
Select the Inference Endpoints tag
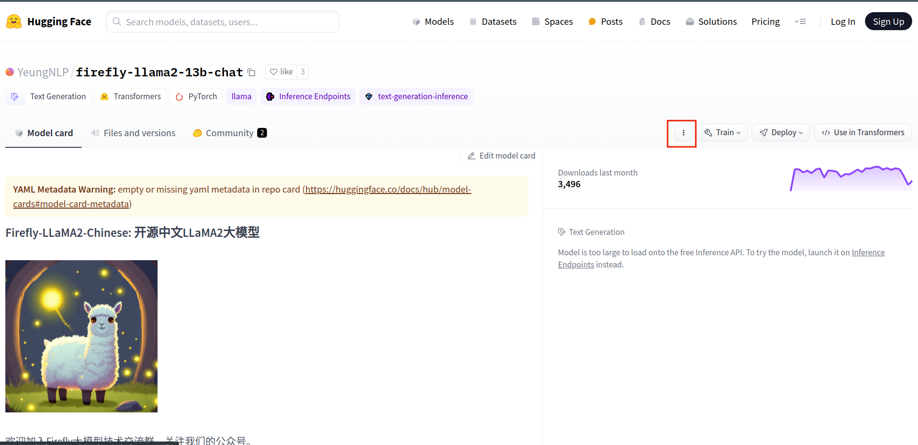tap(308, 96)
